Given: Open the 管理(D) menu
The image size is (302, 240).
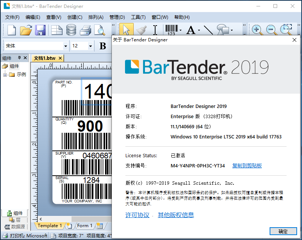Looking at the screenshot, I should (117, 17).
